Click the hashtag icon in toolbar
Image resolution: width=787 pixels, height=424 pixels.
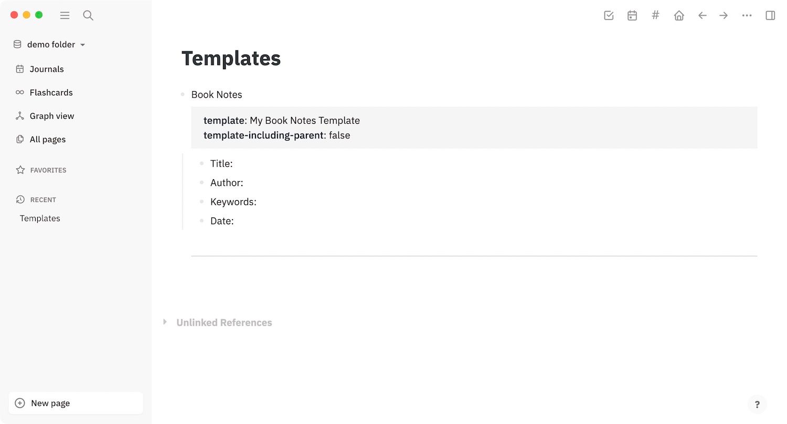[x=655, y=15]
